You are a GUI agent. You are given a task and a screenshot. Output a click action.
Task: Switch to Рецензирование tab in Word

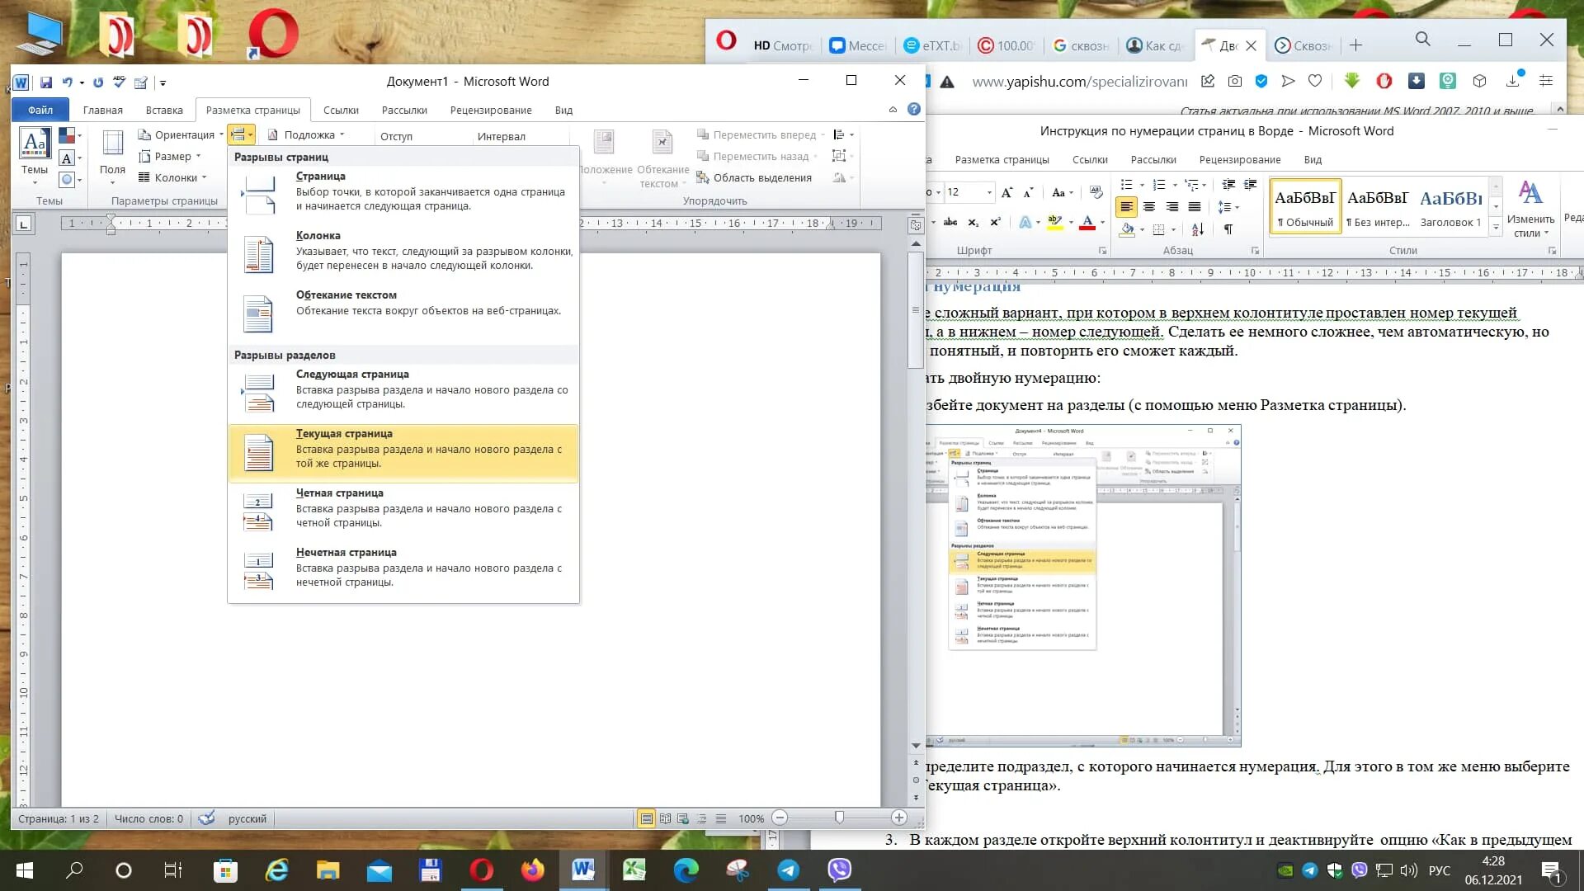point(491,110)
